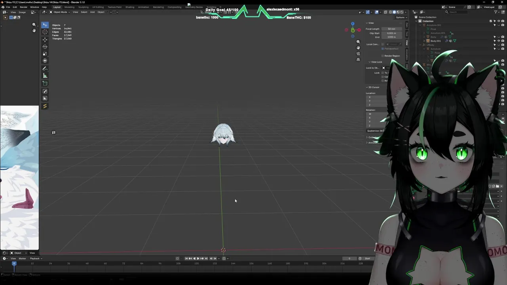Open the Playback dropdown in timeline
This screenshot has width=507, height=285.
coord(36,258)
